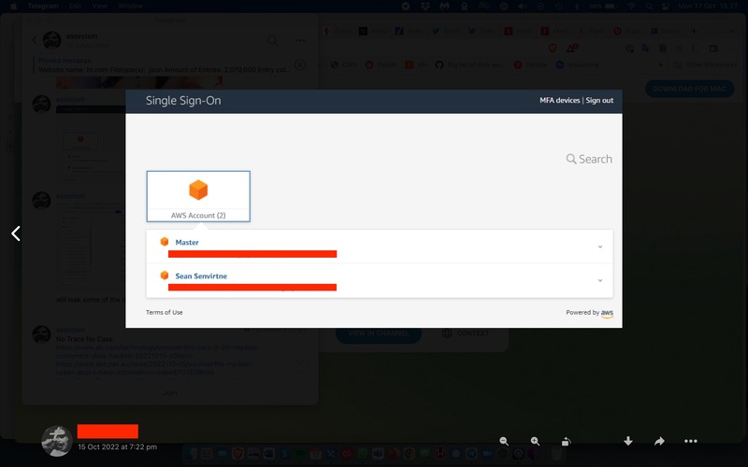
Task: Click the magnifier icon beside Search
Action: click(571, 159)
